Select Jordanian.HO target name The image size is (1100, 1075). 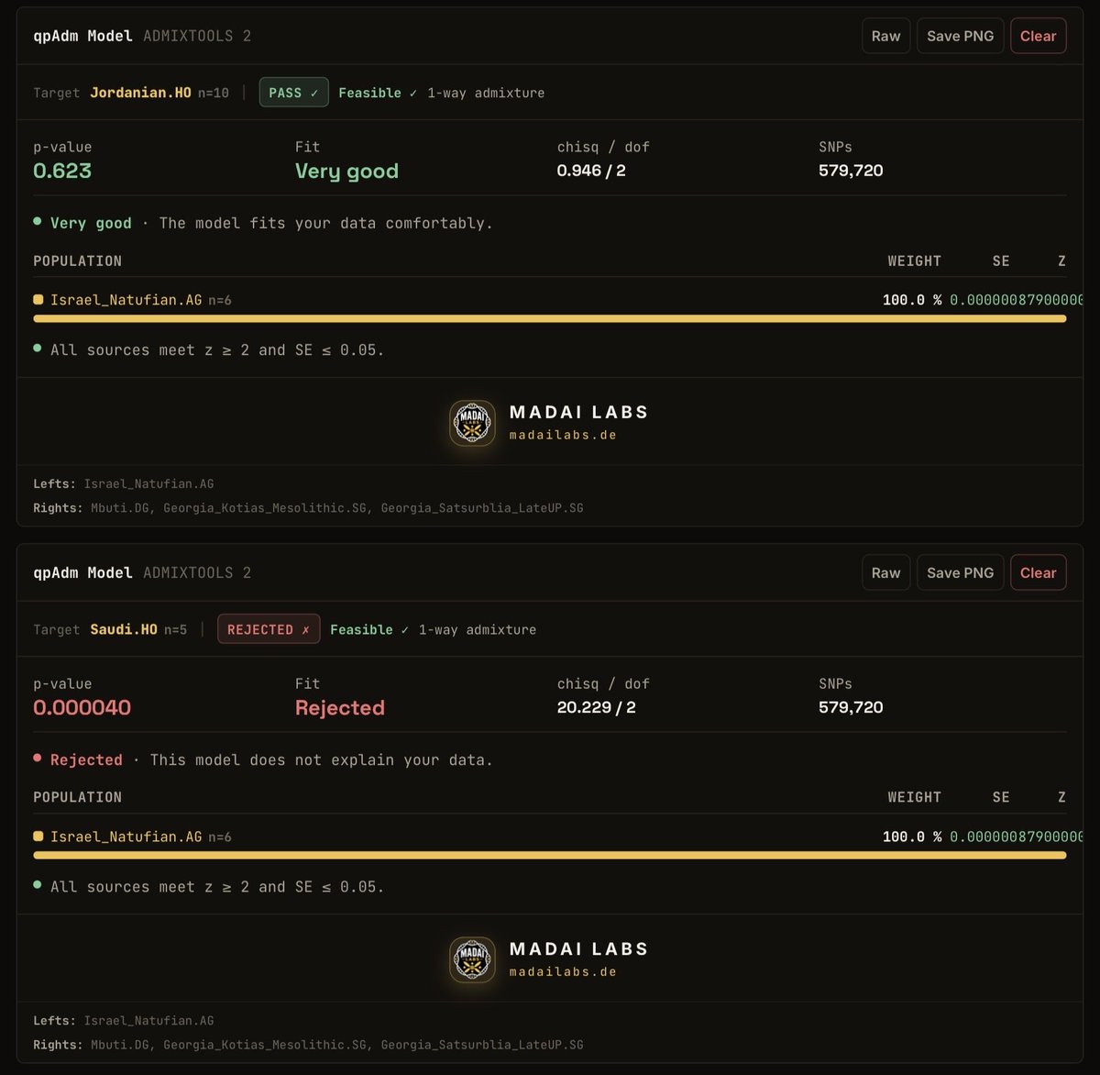[x=140, y=93]
